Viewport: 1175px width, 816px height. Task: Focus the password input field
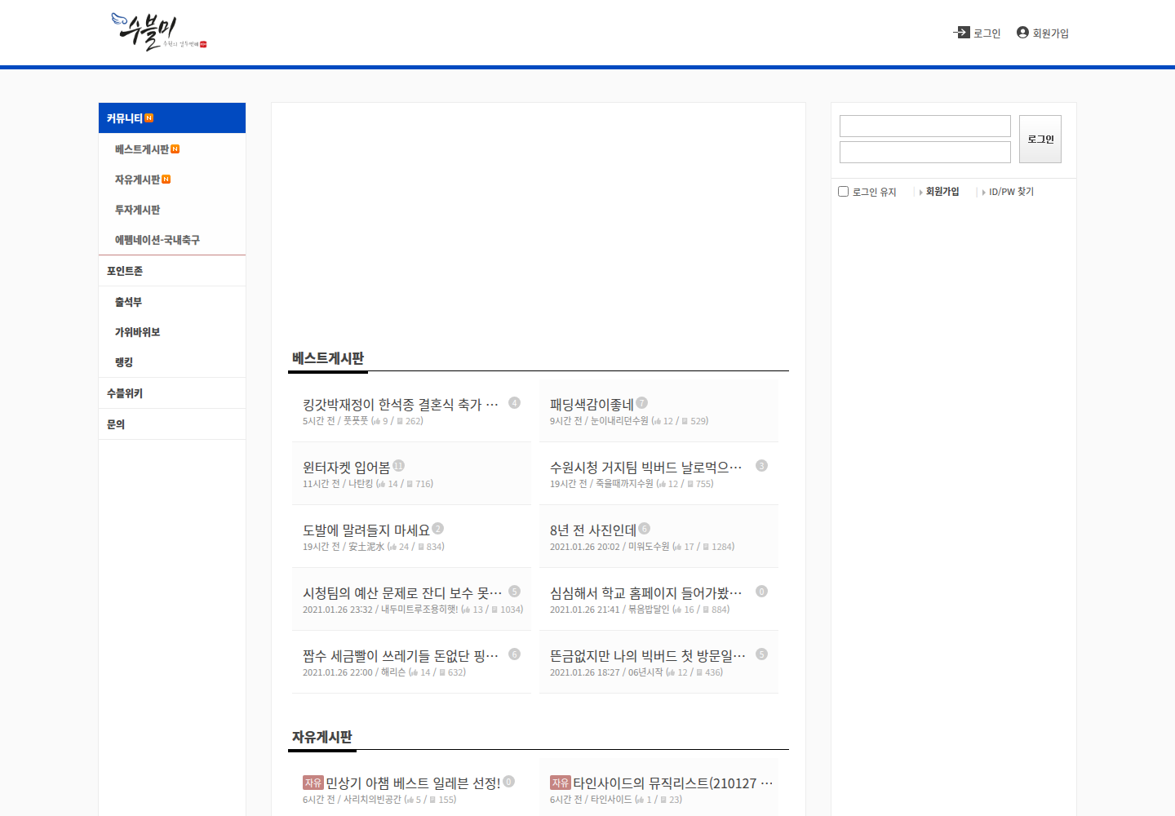tap(925, 152)
